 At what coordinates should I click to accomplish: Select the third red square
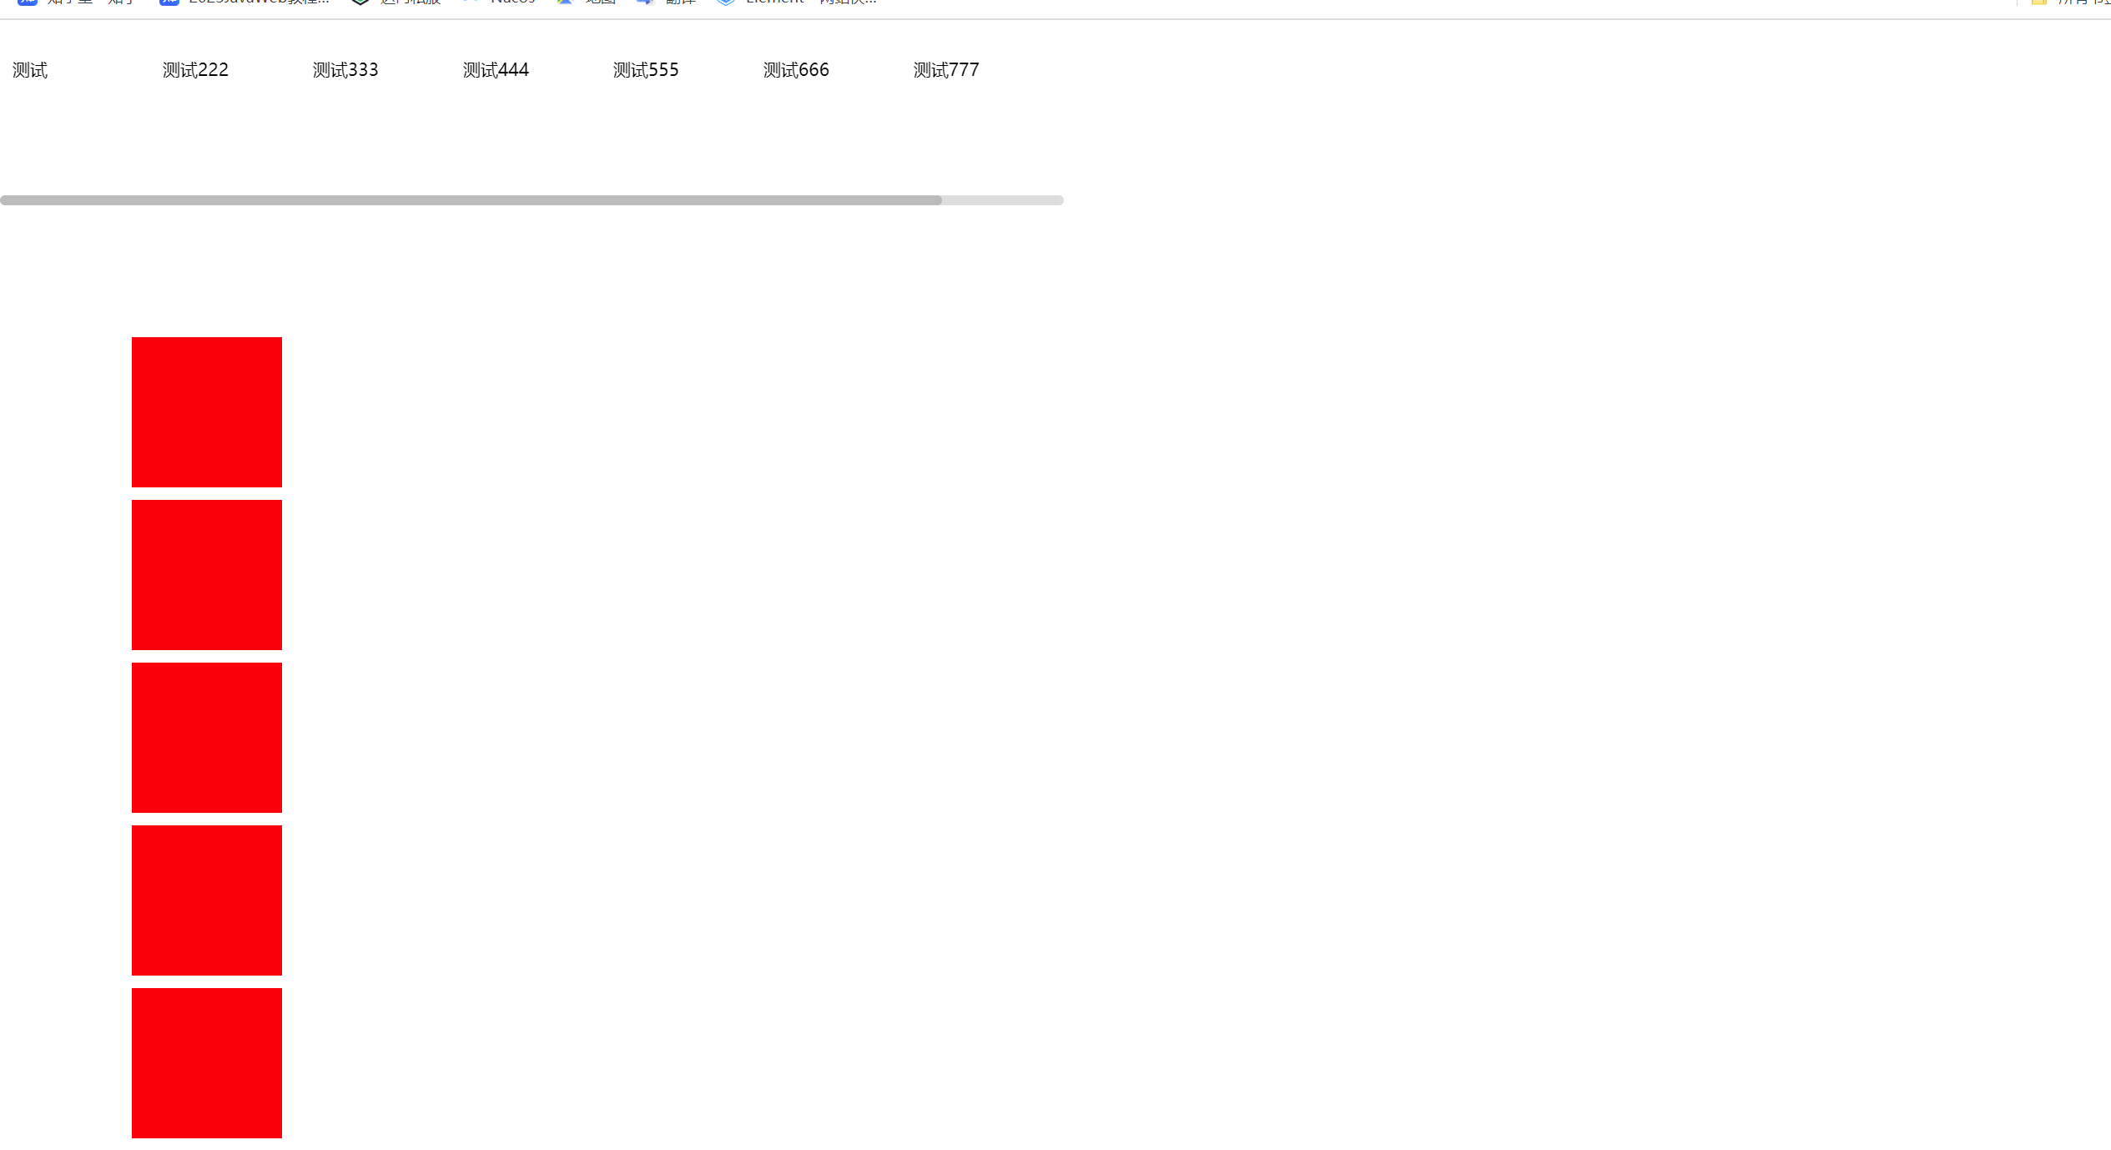click(x=207, y=738)
